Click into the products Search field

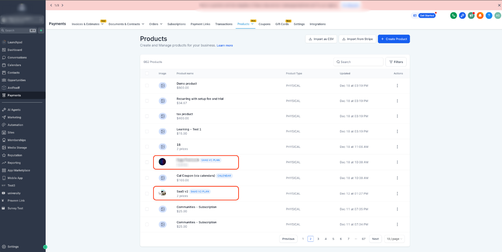(x=358, y=62)
